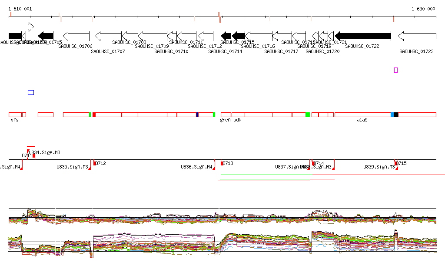Click the 1 610 001 start coordinate
The width and height of the screenshot is (445, 266).
tap(20, 9)
